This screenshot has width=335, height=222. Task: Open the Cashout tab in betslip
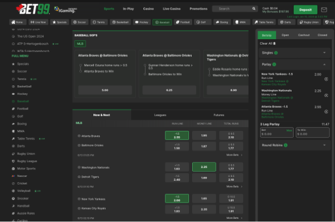click(x=304, y=35)
